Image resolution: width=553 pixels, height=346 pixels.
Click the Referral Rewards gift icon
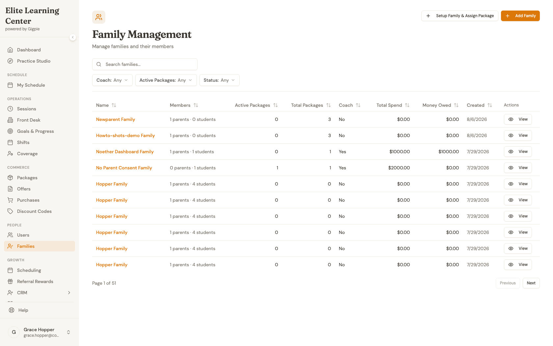point(10,281)
